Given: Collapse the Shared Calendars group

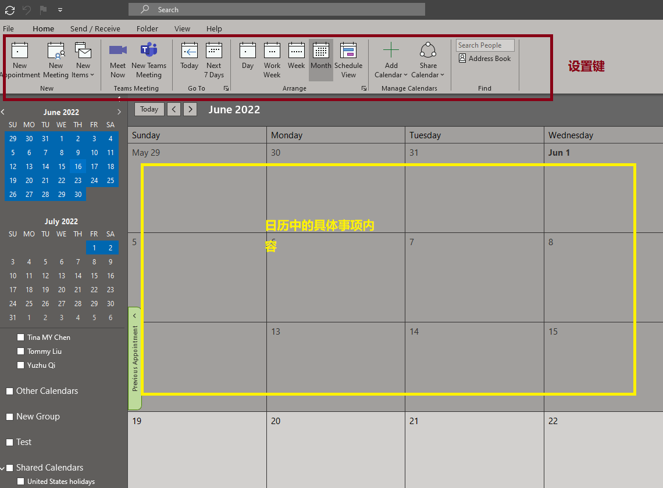Looking at the screenshot, I should coord(2,468).
